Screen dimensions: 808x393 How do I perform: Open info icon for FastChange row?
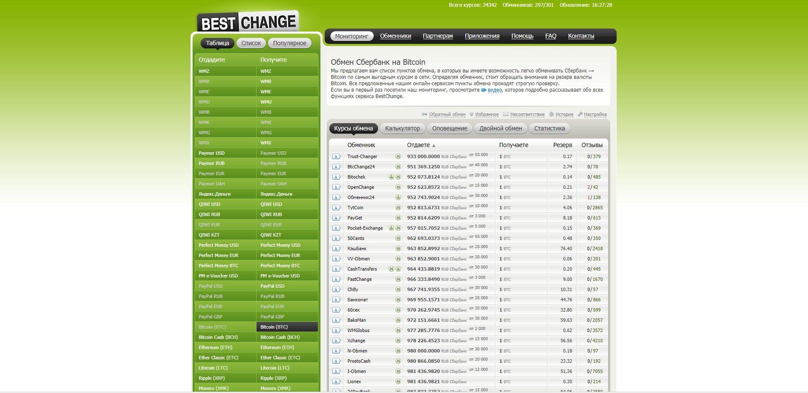(x=336, y=279)
